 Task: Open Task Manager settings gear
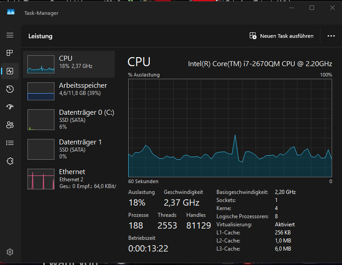tap(10, 252)
